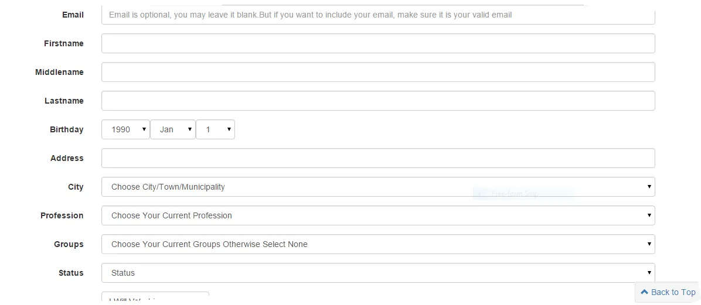The height and width of the screenshot is (305, 701).
Task: Open the birth day dropdown
Action: [x=215, y=129]
